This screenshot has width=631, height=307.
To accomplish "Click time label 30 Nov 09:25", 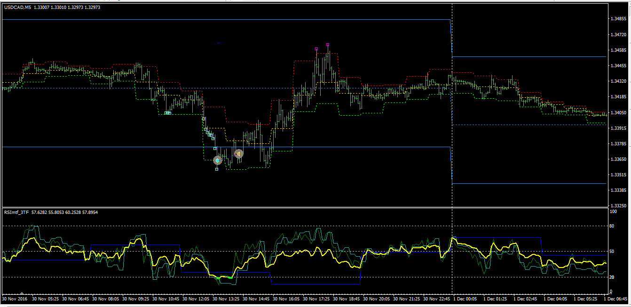I will 136,299.
